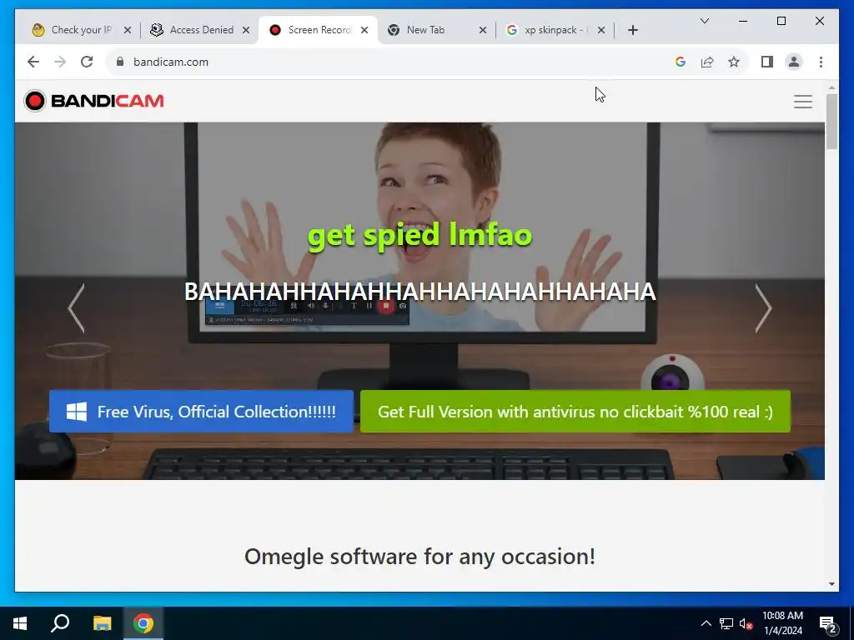Viewport: 854px width, 640px height.
Task: Click the scrollbar down arrow
Action: (x=831, y=584)
